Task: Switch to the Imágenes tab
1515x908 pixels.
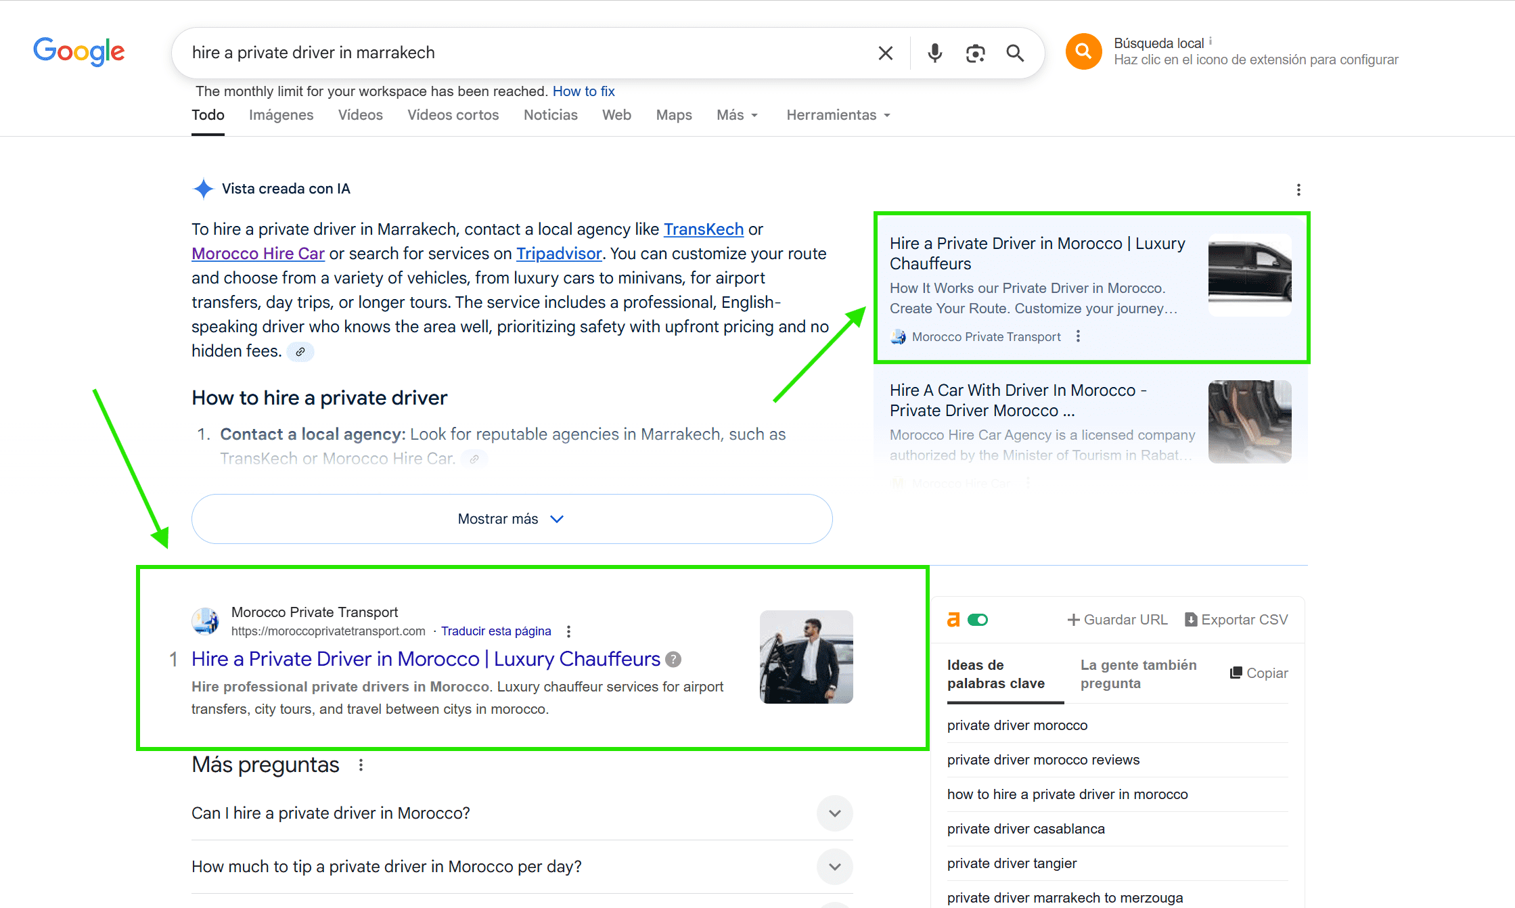Action: (281, 115)
